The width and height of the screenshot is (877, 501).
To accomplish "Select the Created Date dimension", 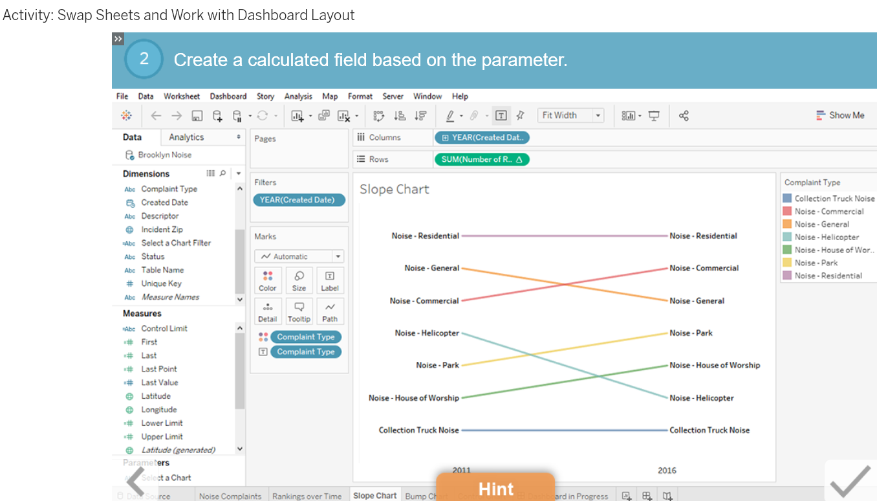I will coord(164,203).
